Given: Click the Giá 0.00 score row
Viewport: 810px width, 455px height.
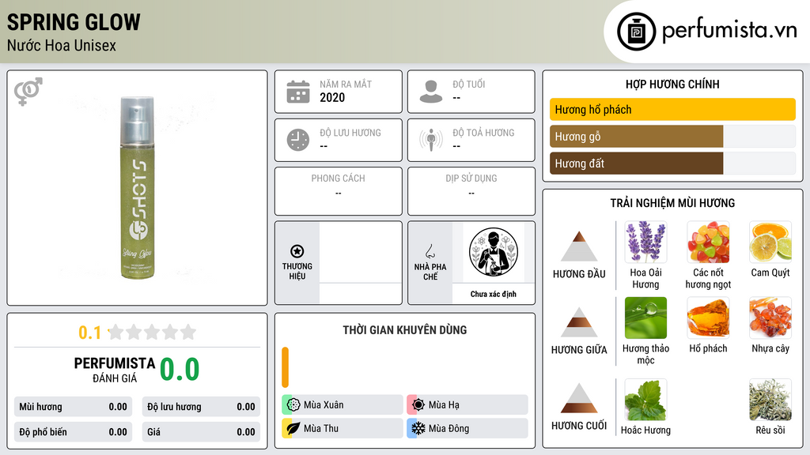Looking at the screenshot, I should [x=201, y=432].
